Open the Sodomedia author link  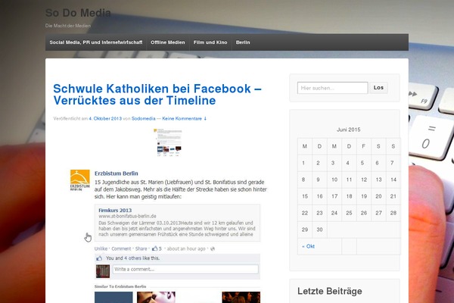coord(143,119)
